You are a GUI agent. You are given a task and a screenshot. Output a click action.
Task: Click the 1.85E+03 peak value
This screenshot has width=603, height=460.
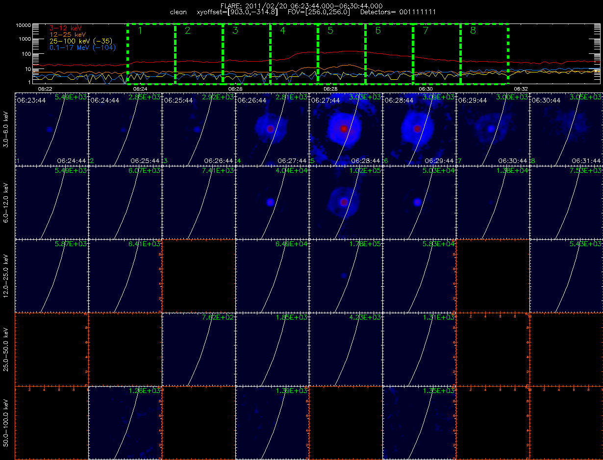[292, 318]
